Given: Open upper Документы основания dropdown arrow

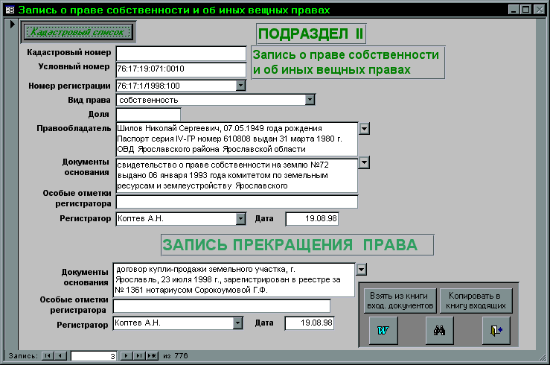Looking at the screenshot, I should [x=364, y=162].
